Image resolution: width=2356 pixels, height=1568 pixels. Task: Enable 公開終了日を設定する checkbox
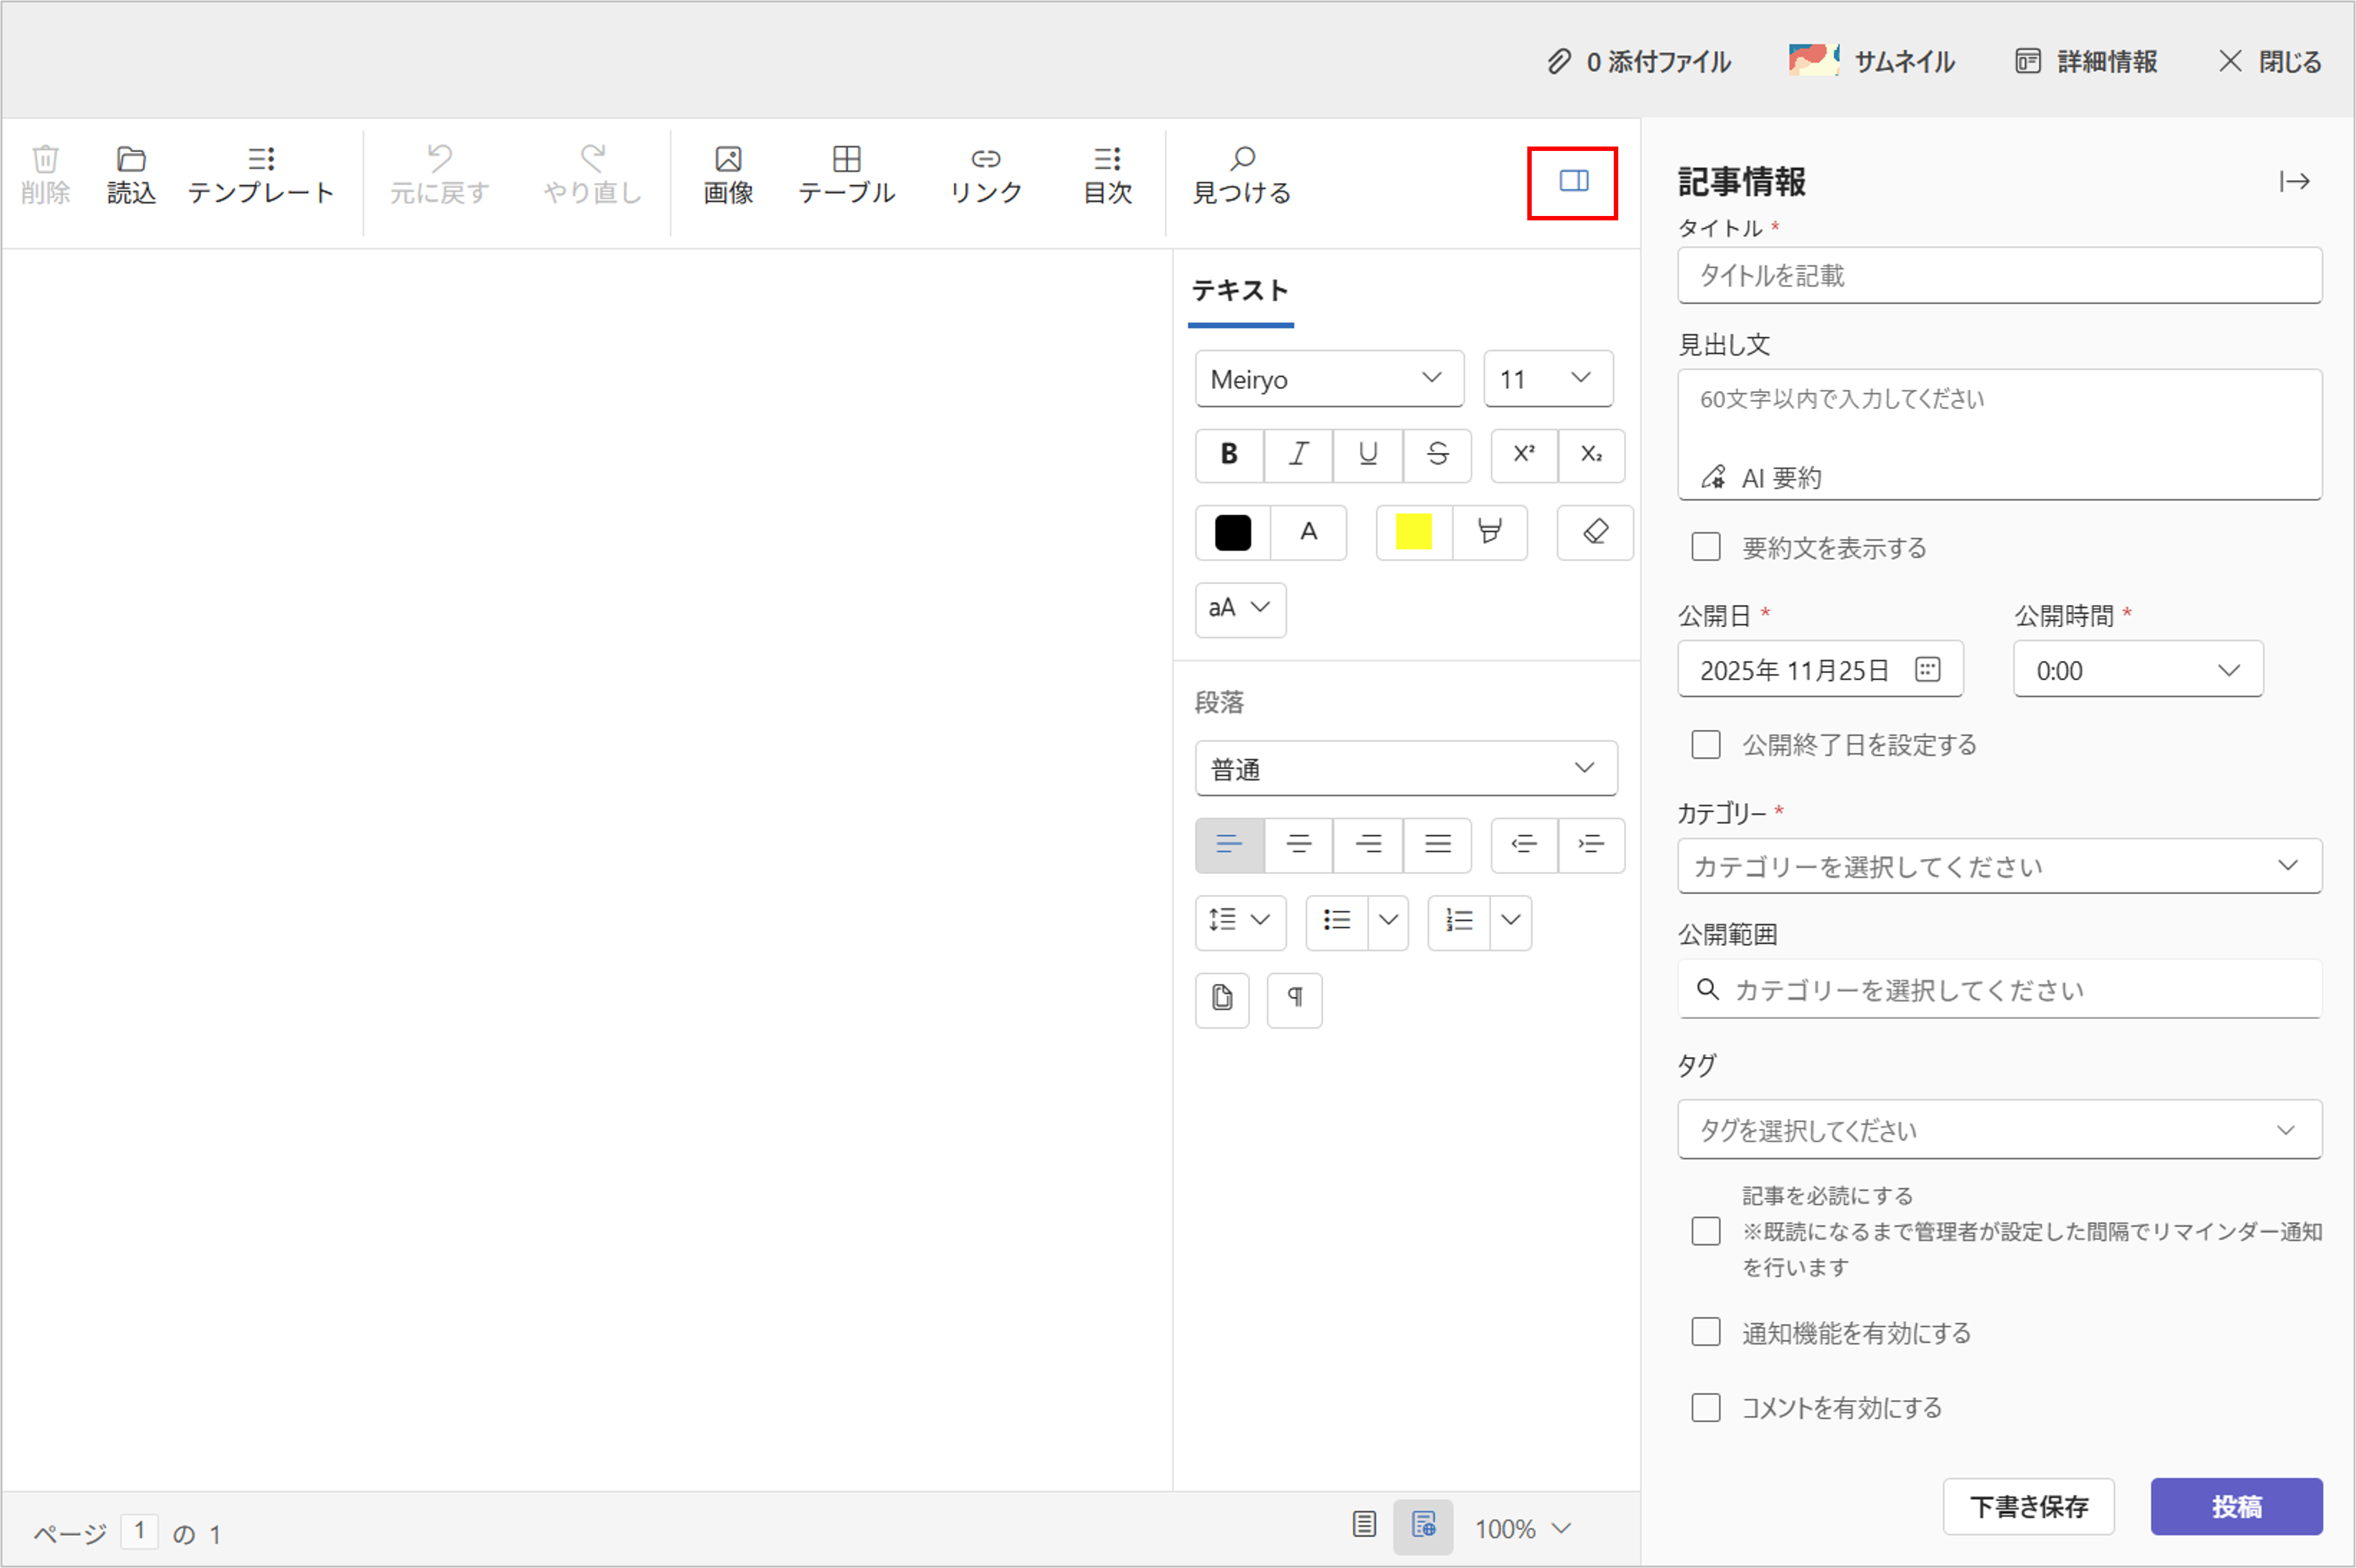coord(1706,745)
